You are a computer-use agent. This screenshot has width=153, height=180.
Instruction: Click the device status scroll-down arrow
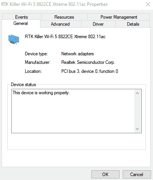click(x=137, y=129)
